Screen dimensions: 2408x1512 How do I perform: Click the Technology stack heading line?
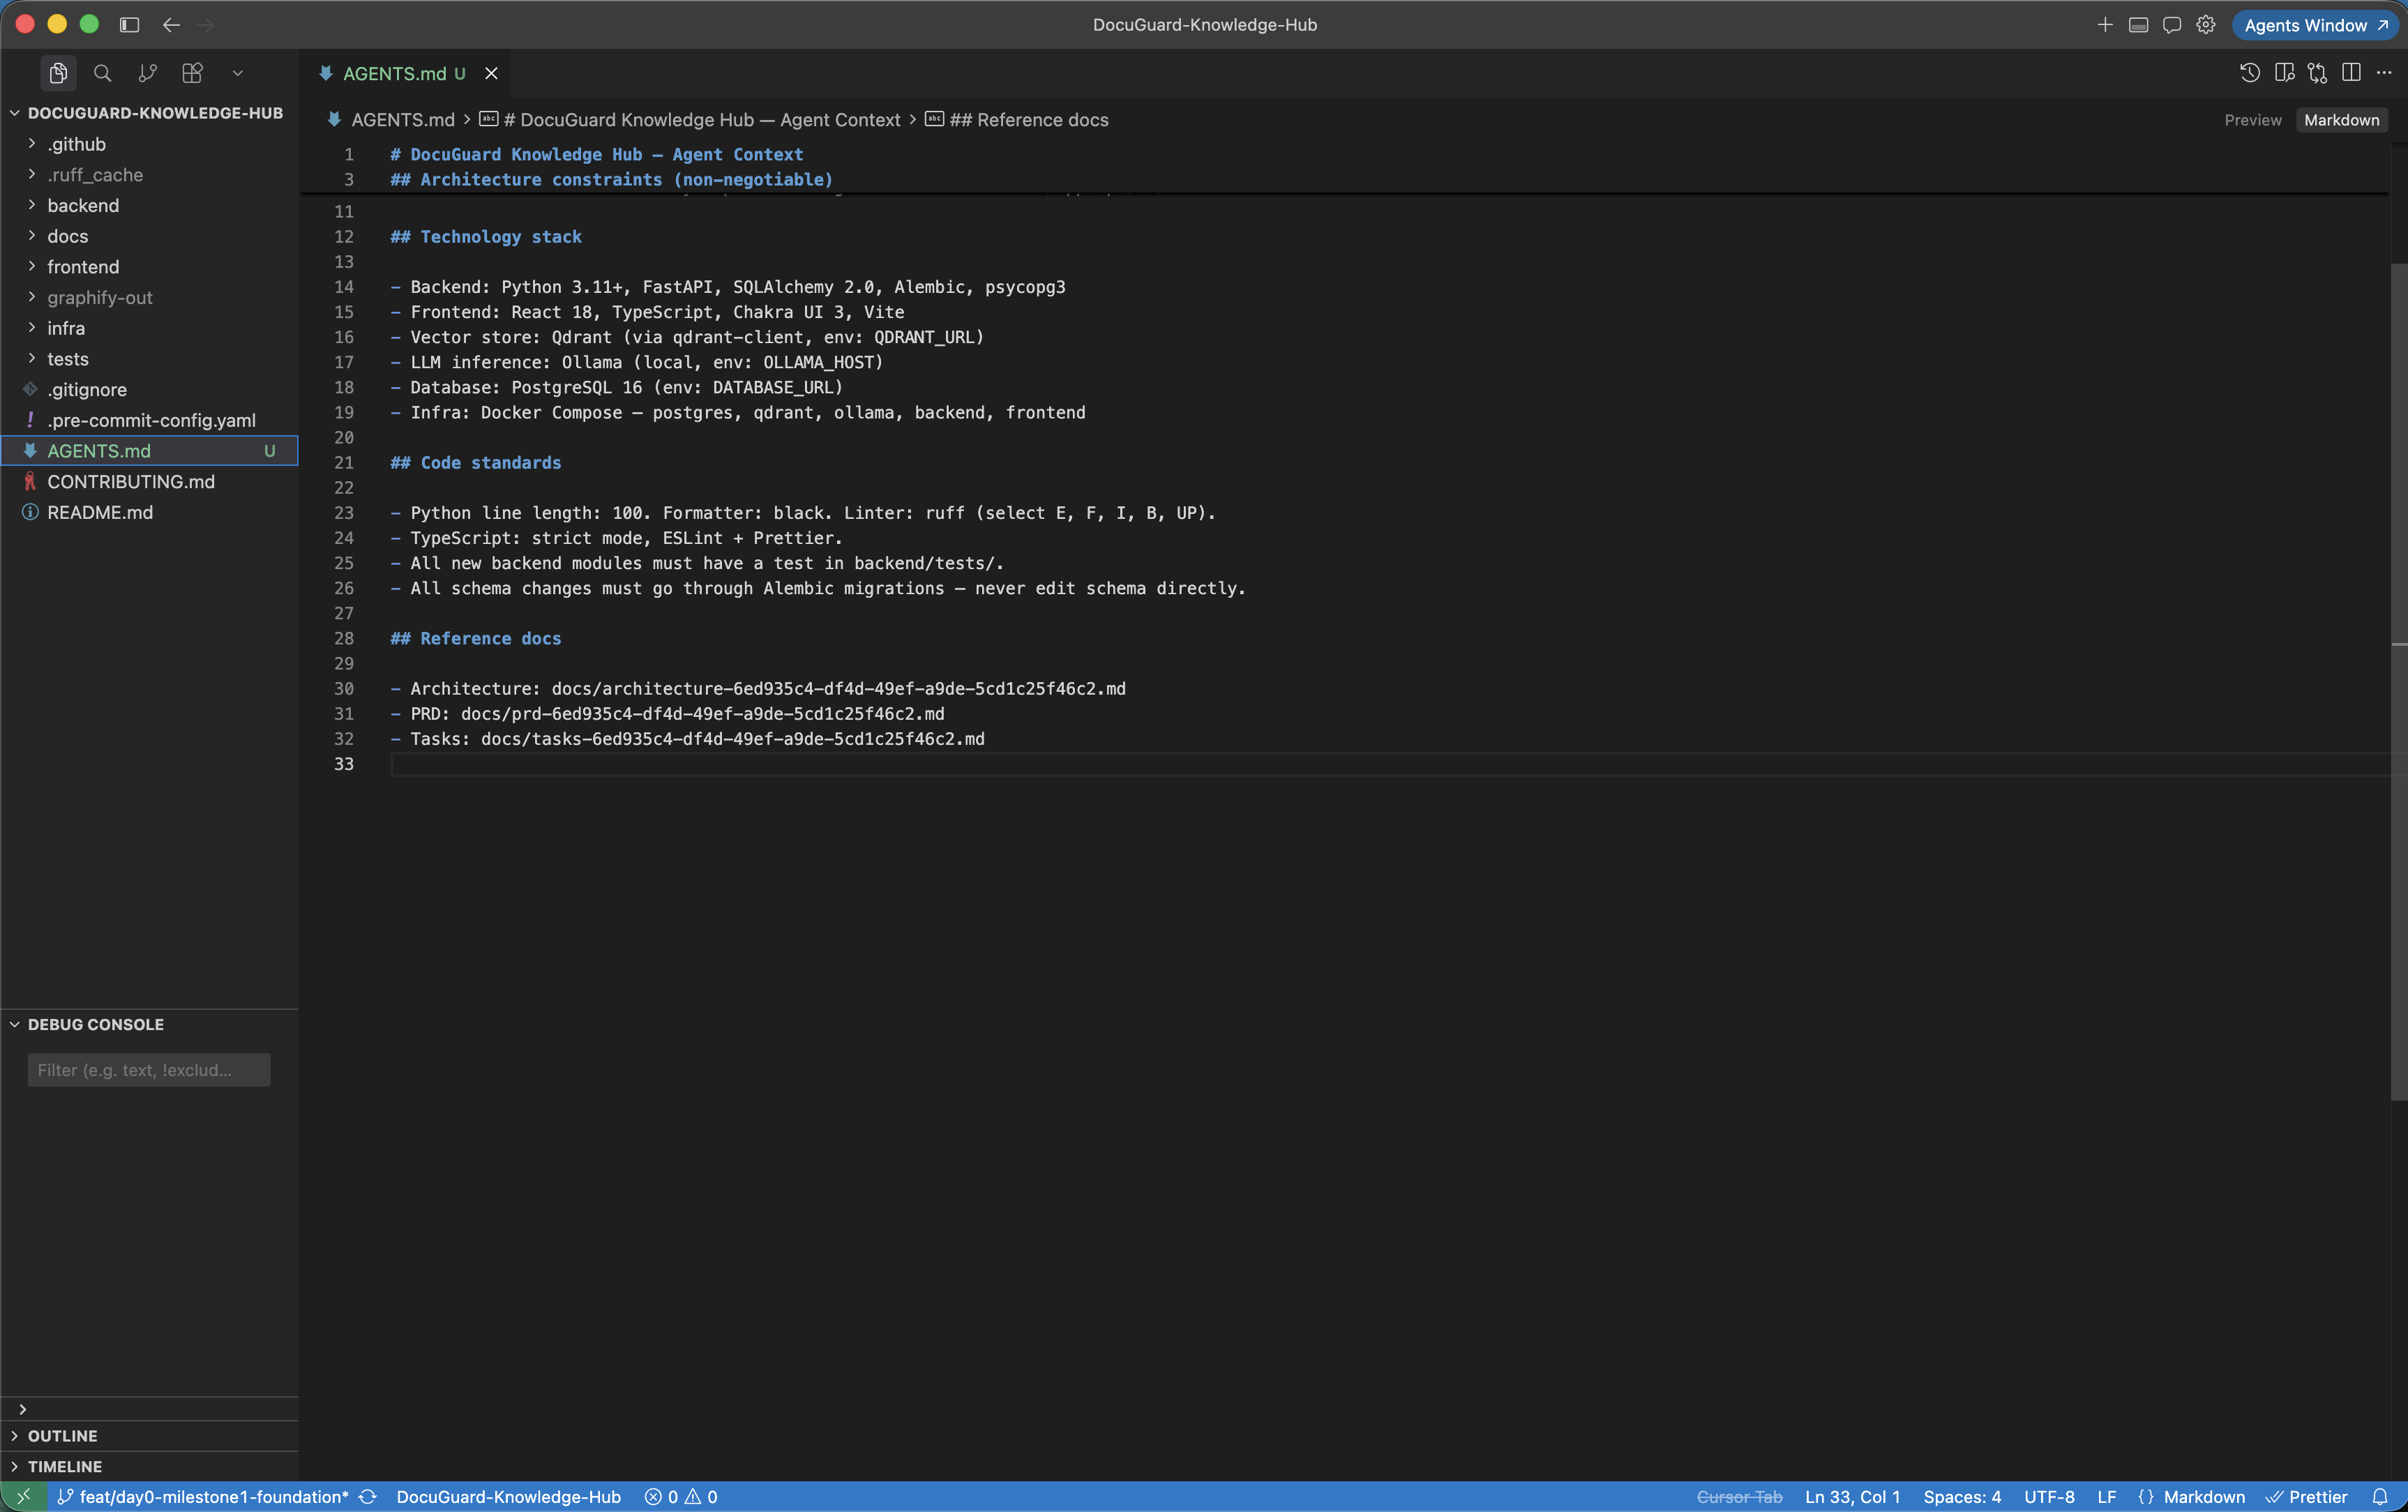486,237
